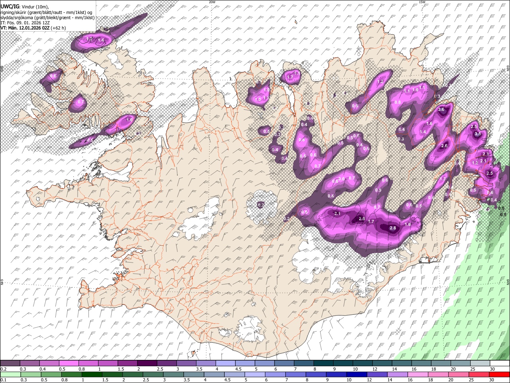
Task: Click the 4.5 label in the upper legend row
Action: 238,369
